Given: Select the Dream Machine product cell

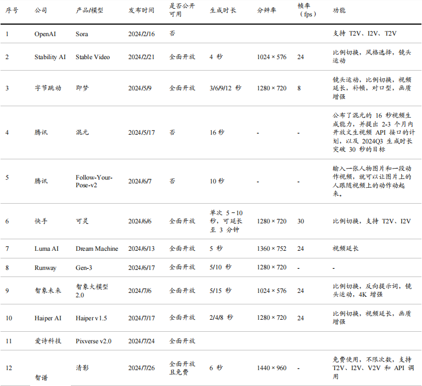Looking at the screenshot, I should tap(97, 249).
